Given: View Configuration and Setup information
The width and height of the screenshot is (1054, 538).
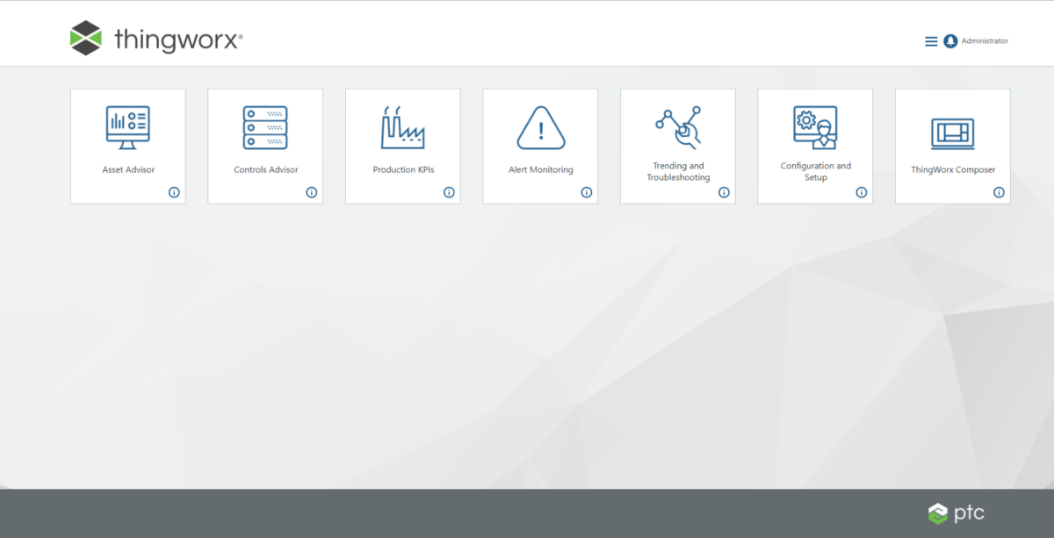Looking at the screenshot, I should click(861, 191).
